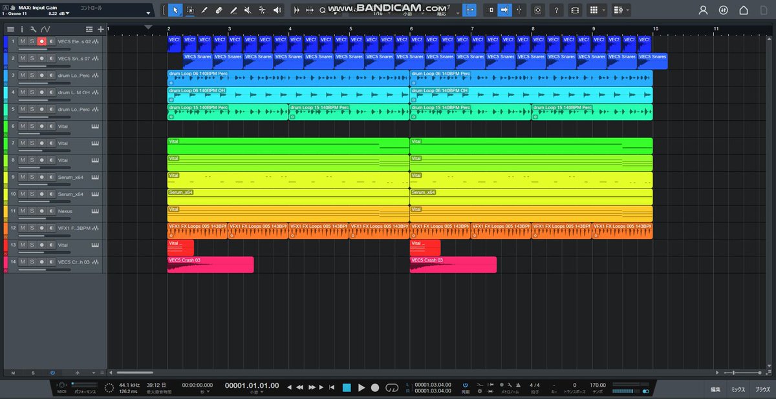Click the add track plus icon

tap(100, 30)
